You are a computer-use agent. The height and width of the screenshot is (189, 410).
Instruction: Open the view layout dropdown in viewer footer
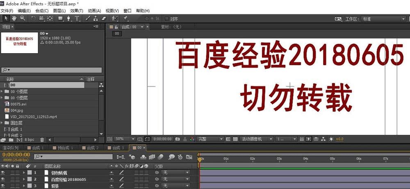pos(287,139)
